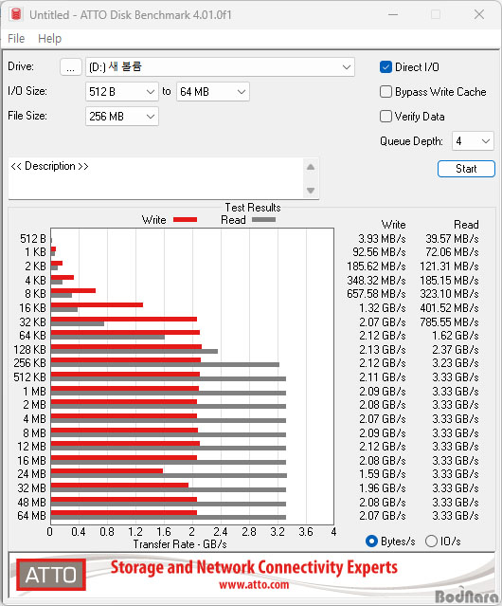
Task: Open the Drive selection dropdown
Action: pyautogui.click(x=220, y=67)
